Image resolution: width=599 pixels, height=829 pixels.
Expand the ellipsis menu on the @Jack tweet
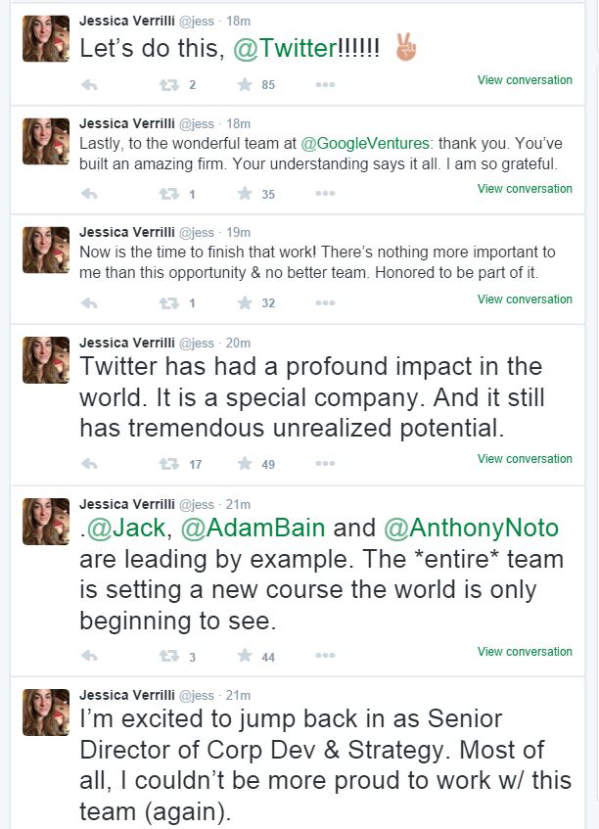click(325, 657)
